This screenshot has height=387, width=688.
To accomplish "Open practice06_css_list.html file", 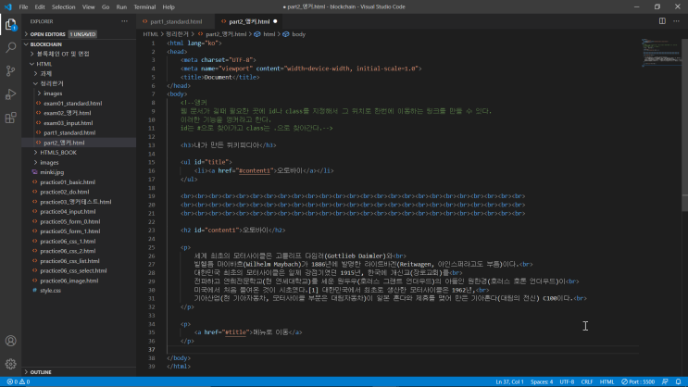I will click(x=69, y=261).
